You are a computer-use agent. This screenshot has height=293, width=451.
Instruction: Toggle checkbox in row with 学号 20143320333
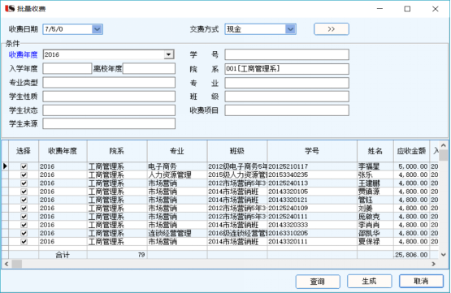(24, 225)
